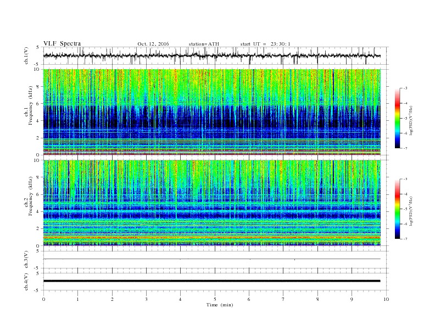Click the lower colorbar log(PSD)(V²/Hz) label

point(411,211)
